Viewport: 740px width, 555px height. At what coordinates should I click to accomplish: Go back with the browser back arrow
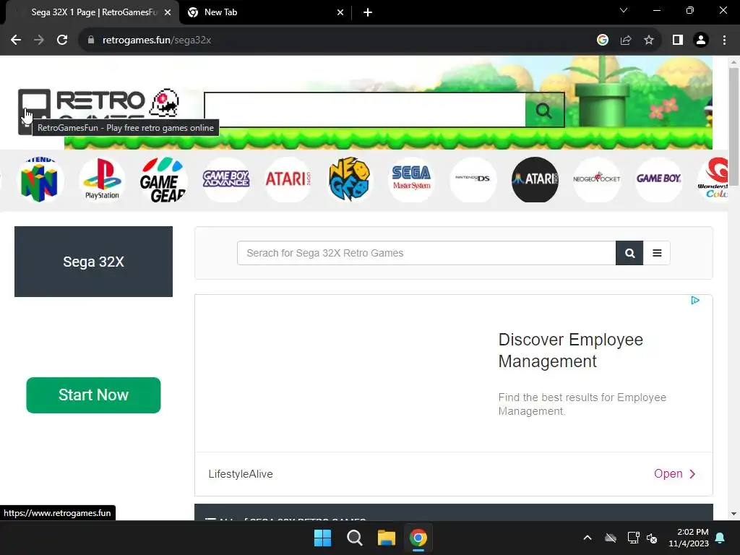pos(16,40)
